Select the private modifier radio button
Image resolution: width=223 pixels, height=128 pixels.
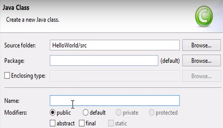pos(118,113)
